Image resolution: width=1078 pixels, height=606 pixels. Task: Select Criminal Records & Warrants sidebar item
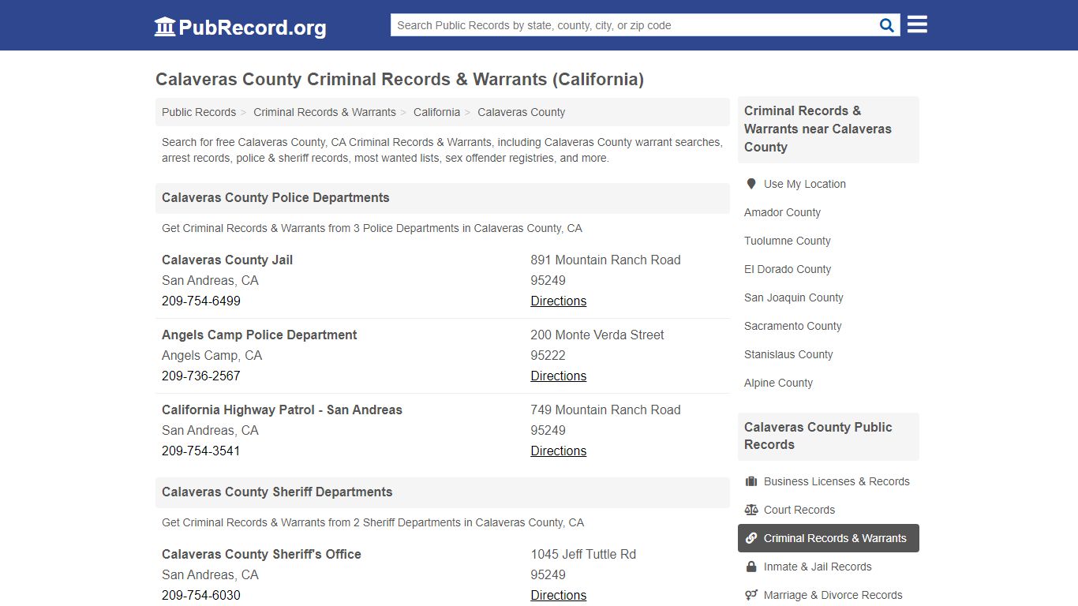pos(829,538)
